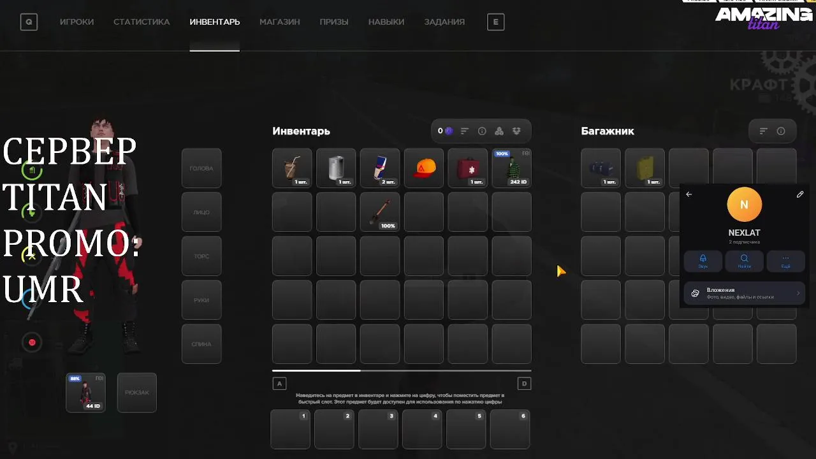Click the СПИНА equipment slot

click(201, 344)
